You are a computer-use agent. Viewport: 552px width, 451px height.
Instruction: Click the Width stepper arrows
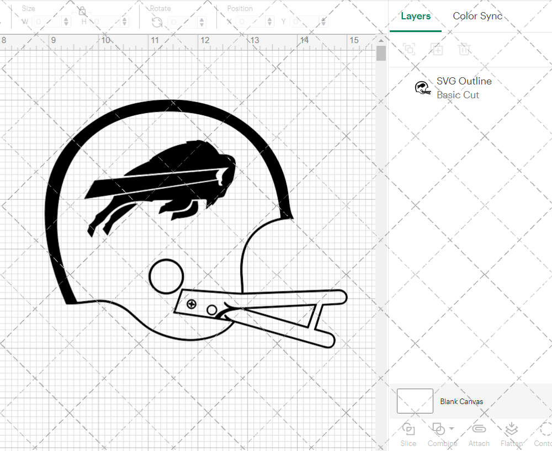[x=67, y=22]
